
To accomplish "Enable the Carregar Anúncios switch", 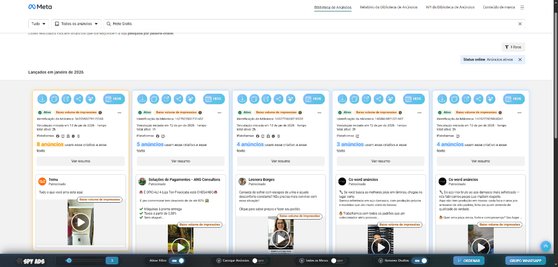I will point(258,260).
